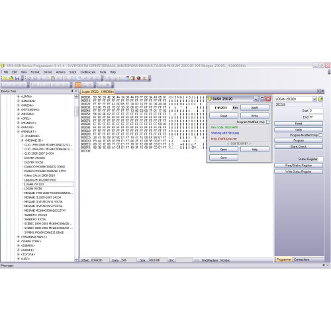Click the Paste clipboard toolbar icon
Screen dimensions: 331x331
pos(53,78)
